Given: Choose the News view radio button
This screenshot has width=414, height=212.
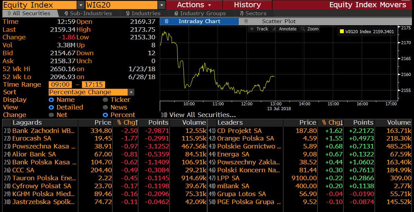Looking at the screenshot, I should pyautogui.click(x=105, y=107).
